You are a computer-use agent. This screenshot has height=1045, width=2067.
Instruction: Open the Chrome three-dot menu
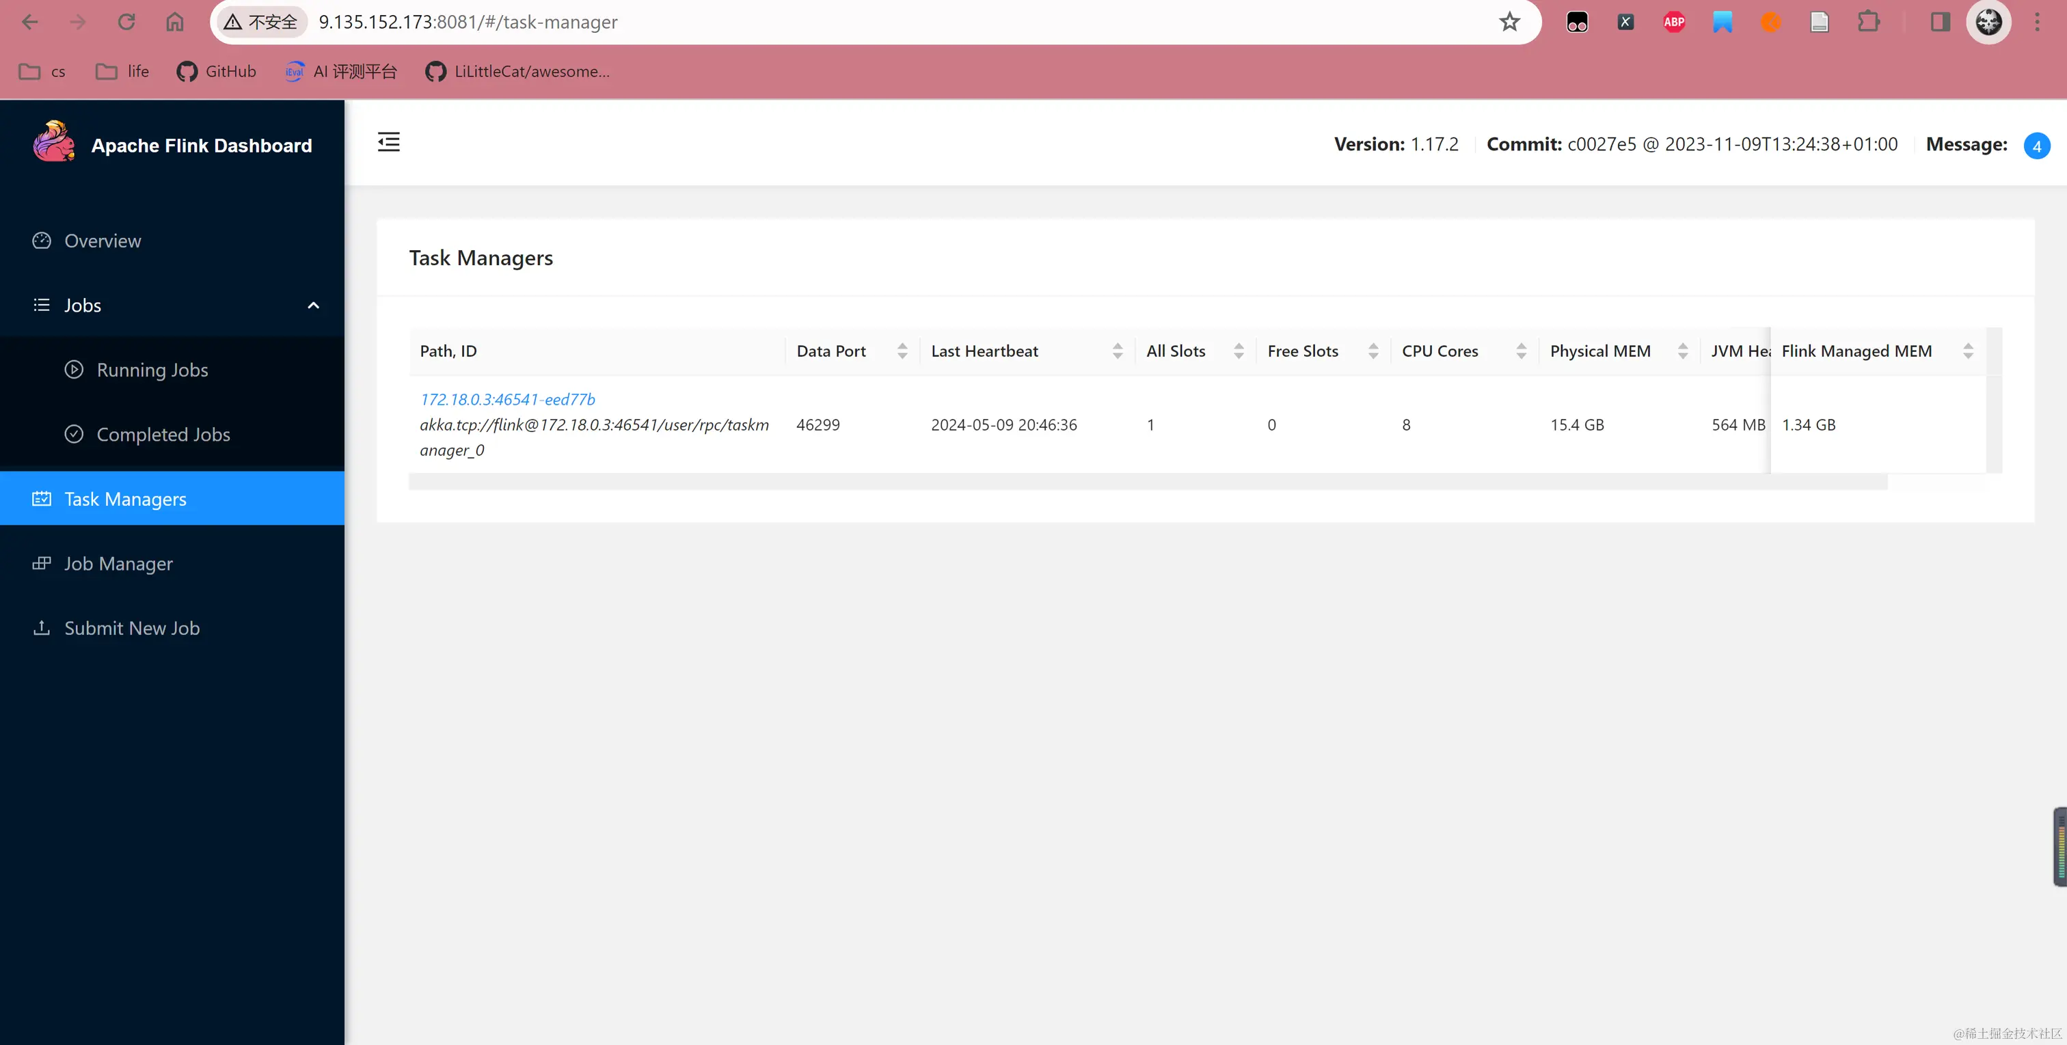click(2036, 23)
